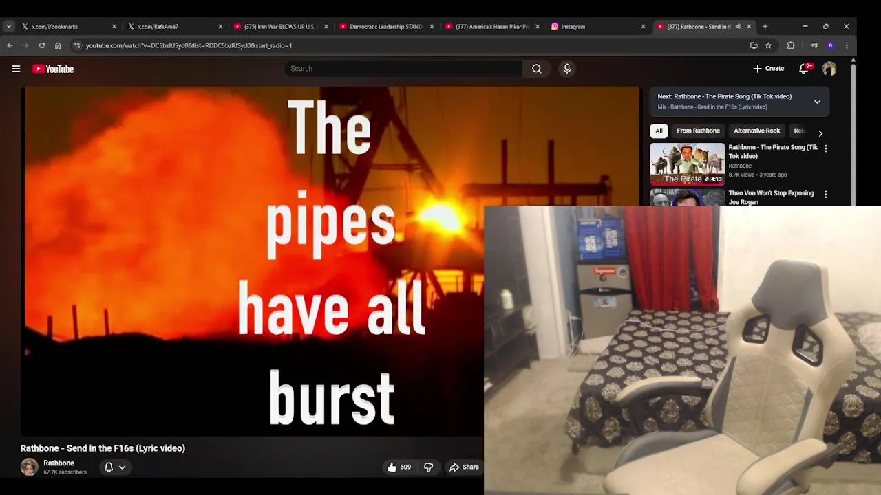Viewport: 881px width, 495px height.
Task: Open YouTube notifications bell
Action: 804,69
